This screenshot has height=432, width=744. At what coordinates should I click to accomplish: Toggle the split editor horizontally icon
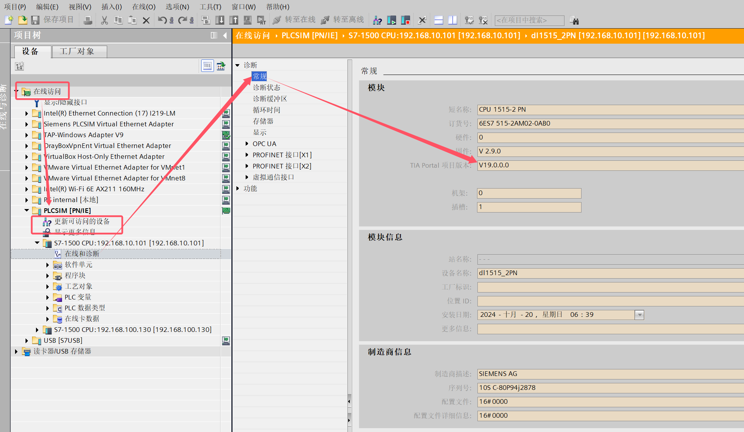click(439, 20)
